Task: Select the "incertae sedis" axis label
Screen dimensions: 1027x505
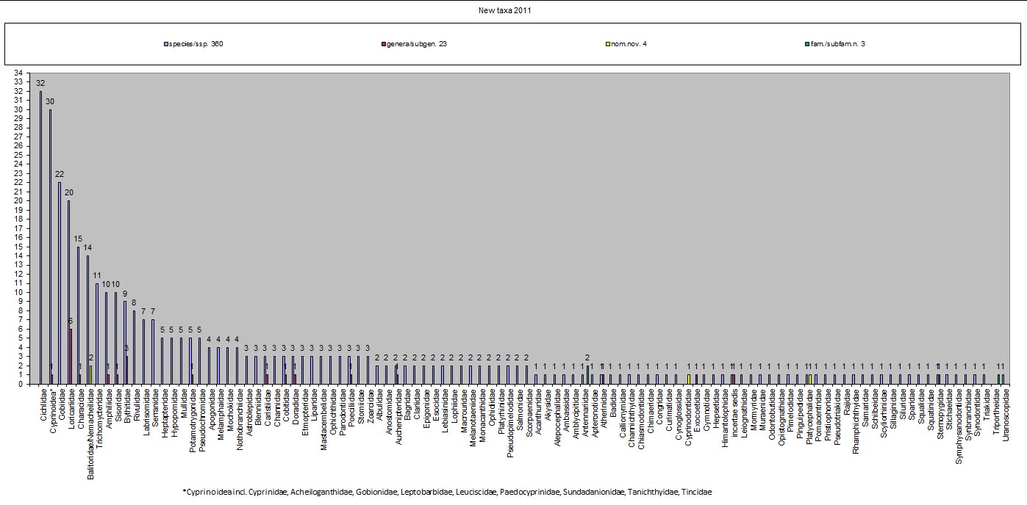Action: 734,410
